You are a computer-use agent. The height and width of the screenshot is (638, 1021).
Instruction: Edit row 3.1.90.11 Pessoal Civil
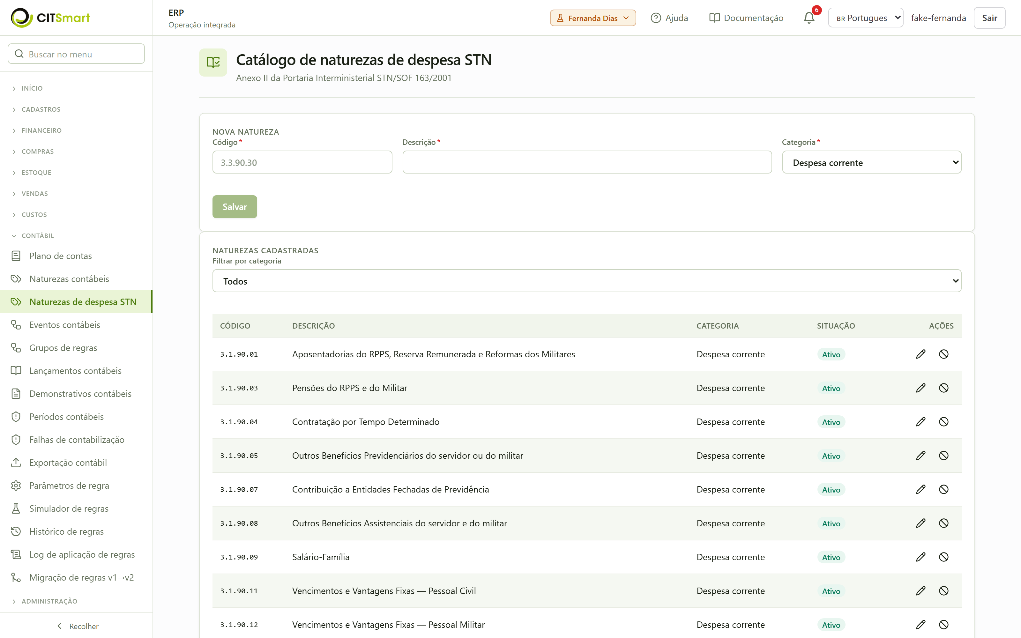click(x=920, y=591)
